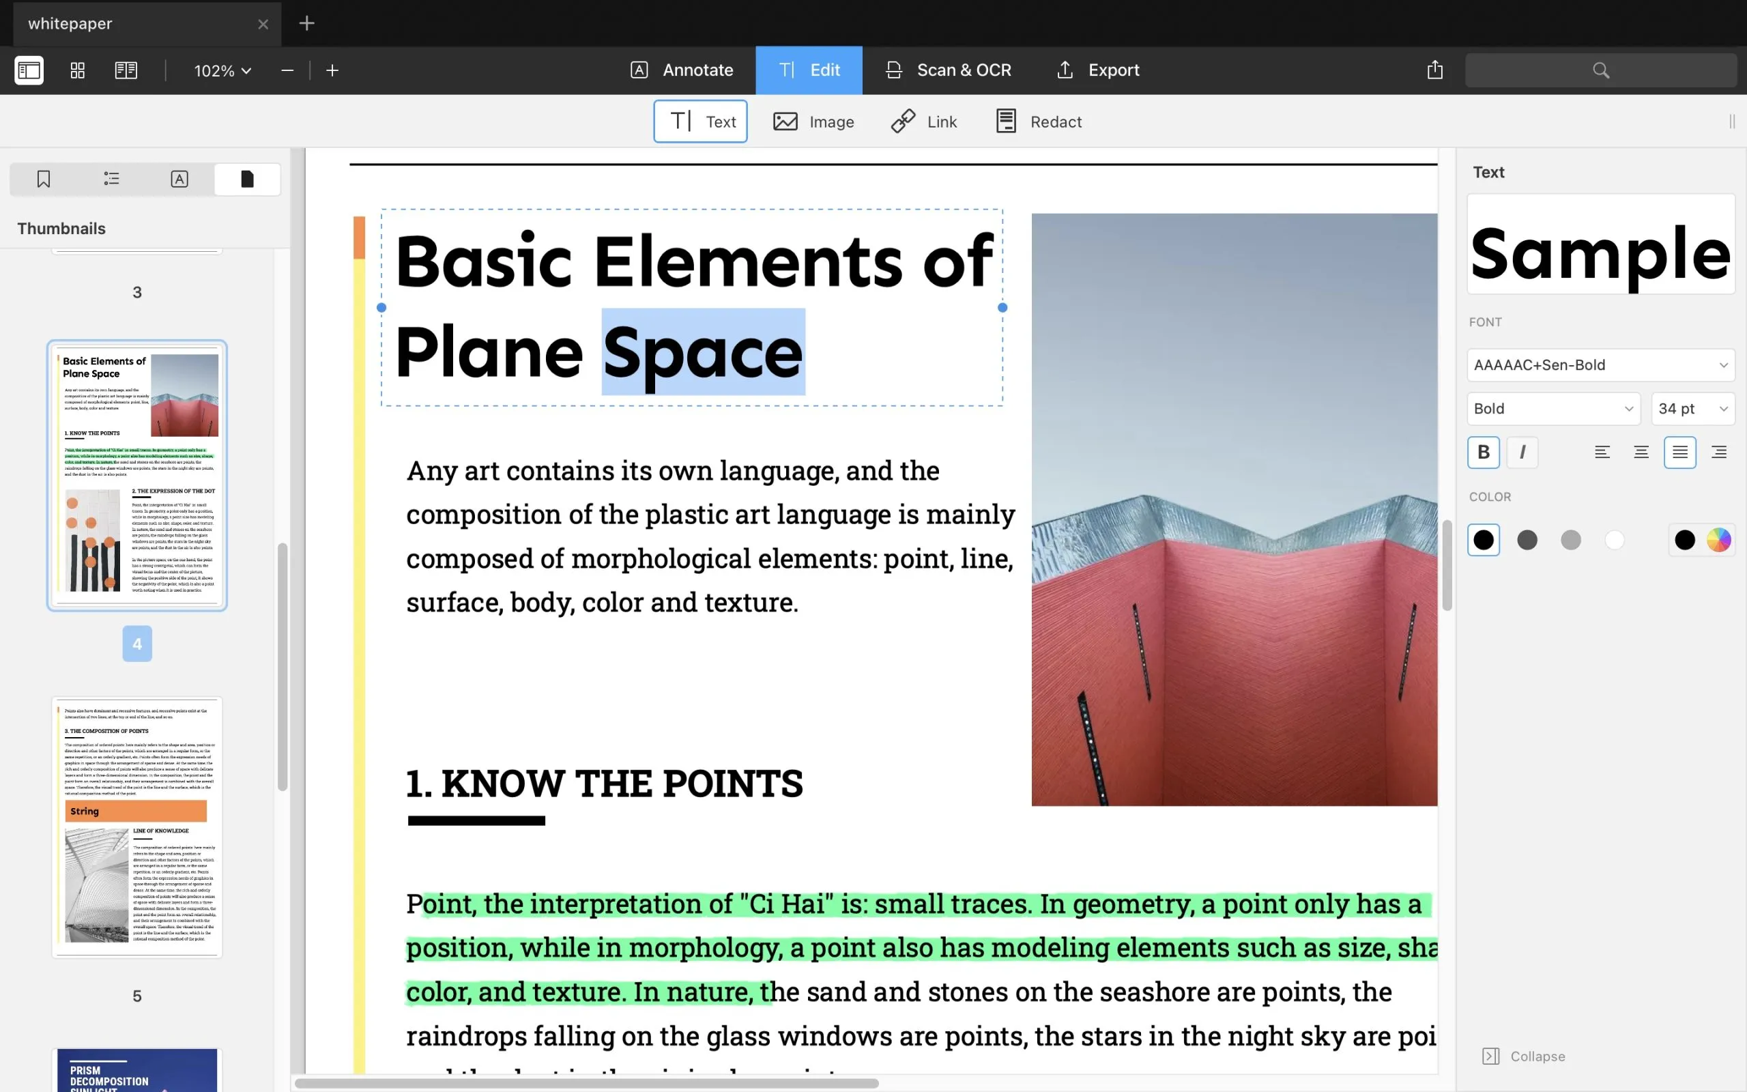Select the Image edit tool
Viewport: 1747px width, 1092px height.
pyautogui.click(x=813, y=121)
